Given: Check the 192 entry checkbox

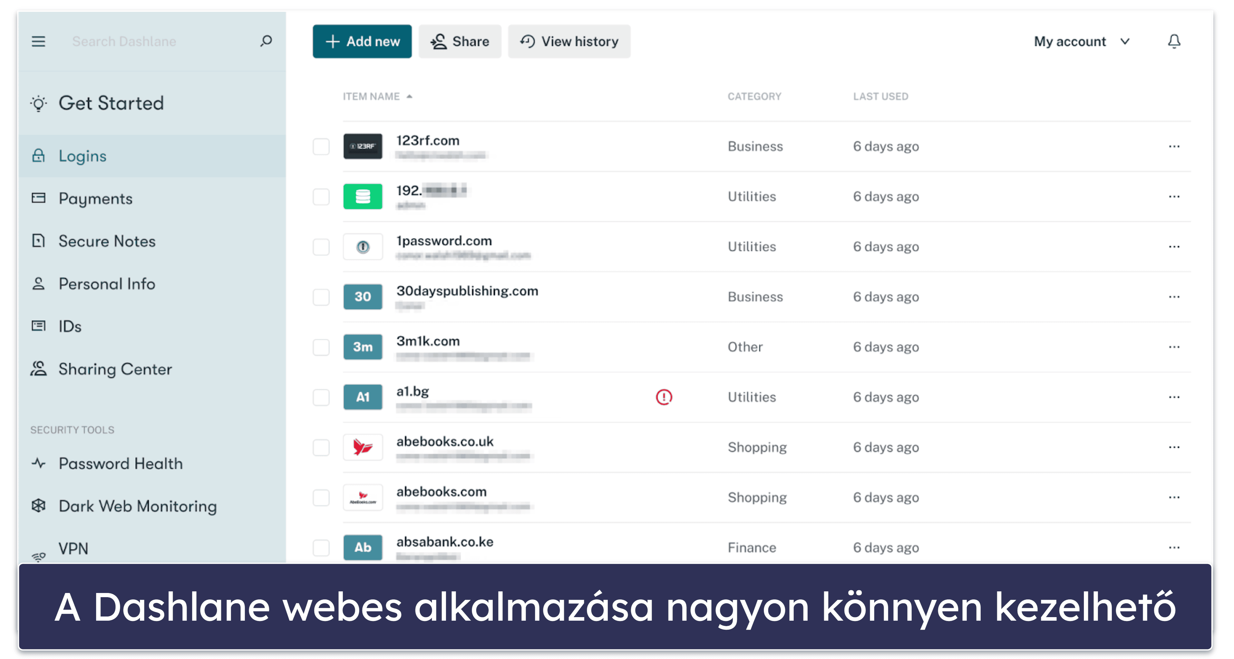Looking at the screenshot, I should pos(321,197).
